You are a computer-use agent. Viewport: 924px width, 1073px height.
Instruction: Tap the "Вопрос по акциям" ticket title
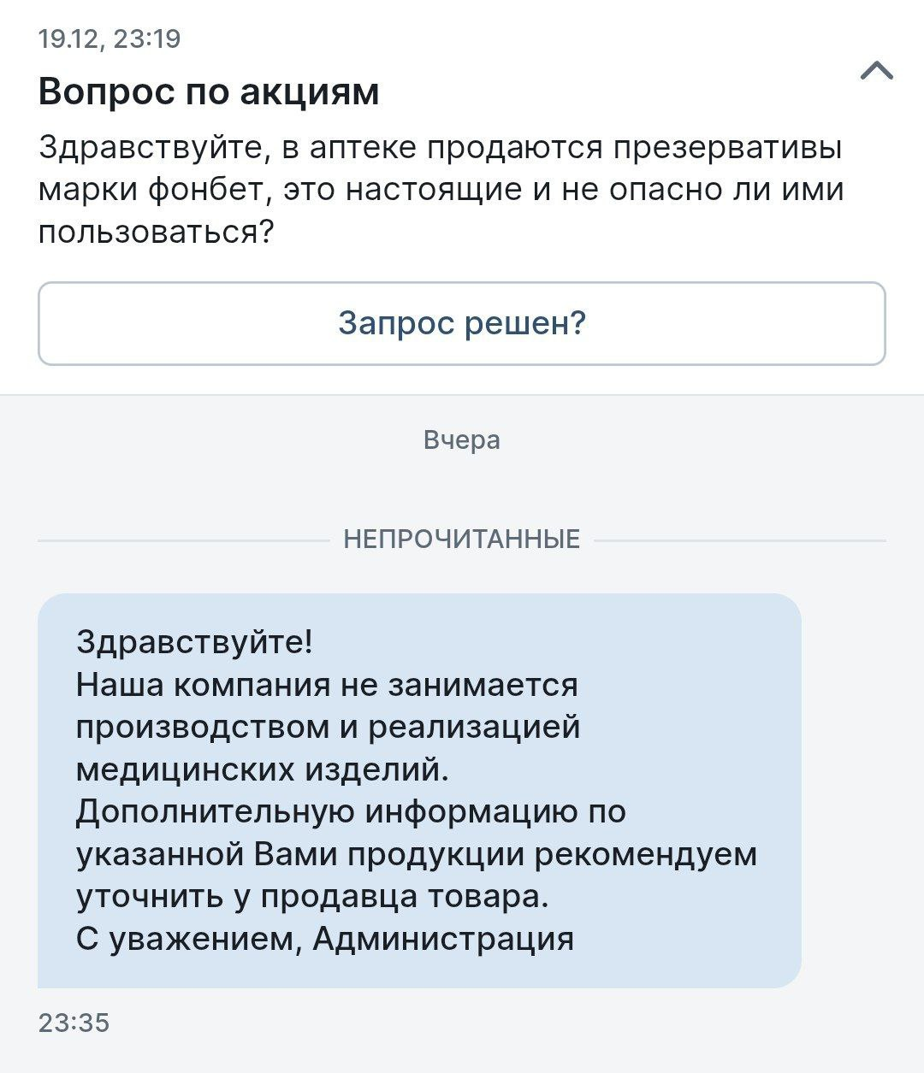pyautogui.click(x=209, y=91)
